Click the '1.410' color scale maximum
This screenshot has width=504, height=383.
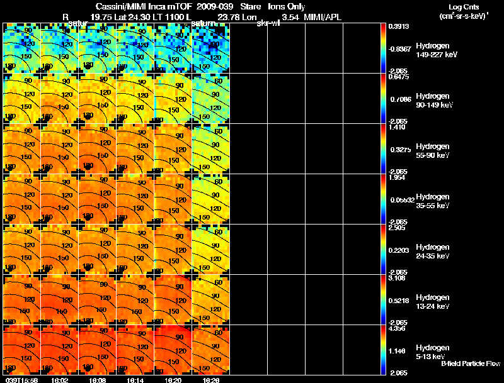pos(397,127)
